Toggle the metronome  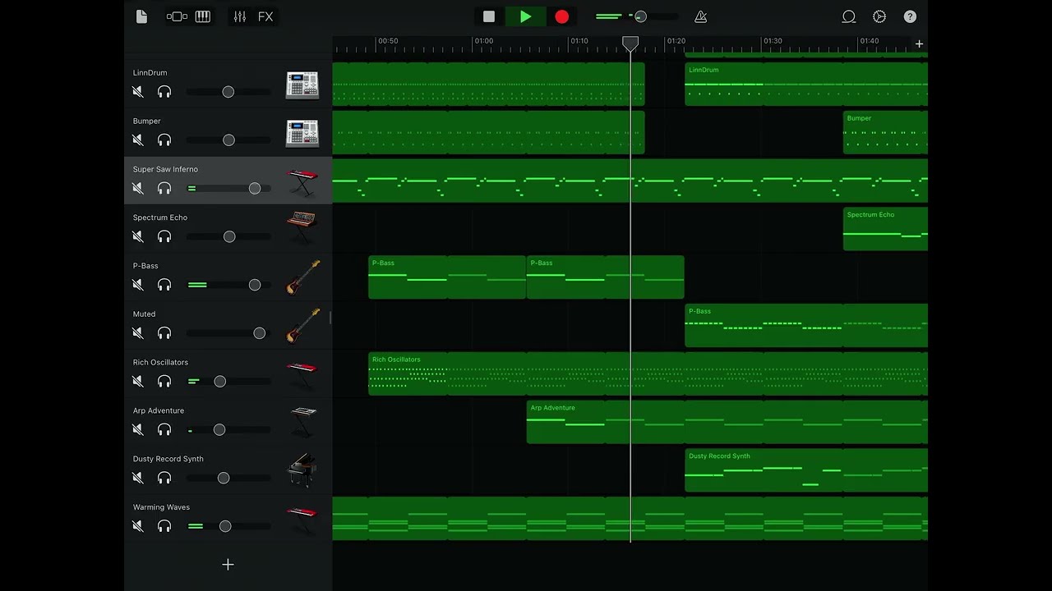click(x=700, y=16)
